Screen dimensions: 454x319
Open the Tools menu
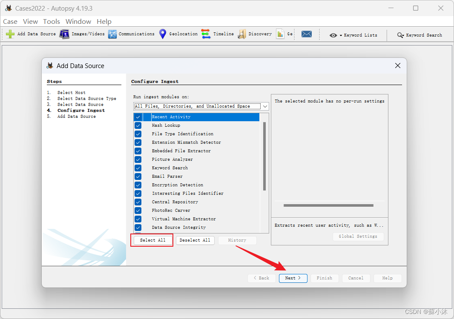pyautogui.click(x=52, y=21)
